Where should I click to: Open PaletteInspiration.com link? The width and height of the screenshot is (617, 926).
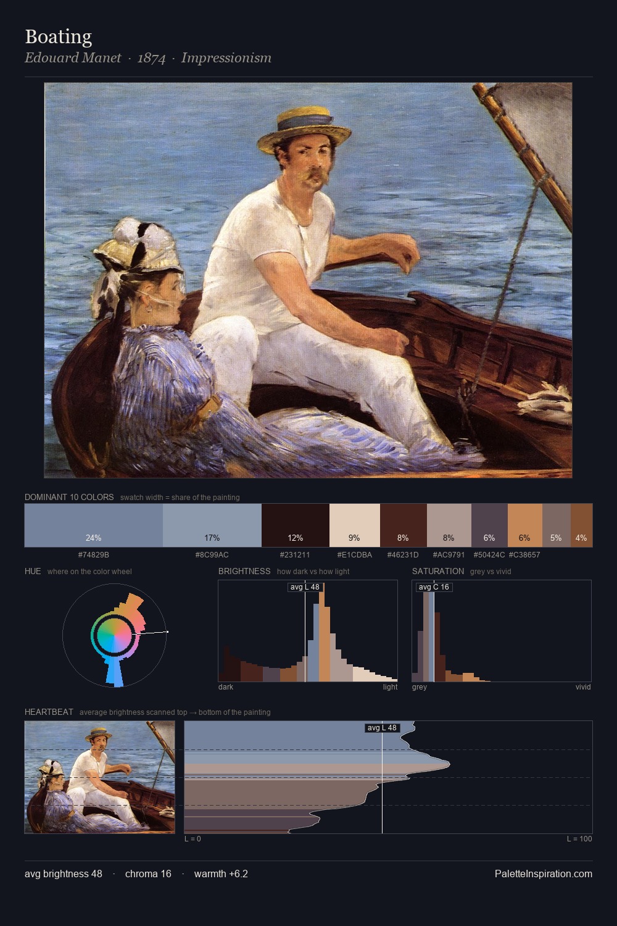coord(544,874)
